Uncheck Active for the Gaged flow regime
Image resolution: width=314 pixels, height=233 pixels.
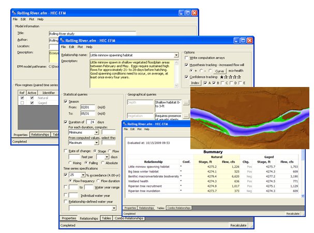[x=32, y=103]
